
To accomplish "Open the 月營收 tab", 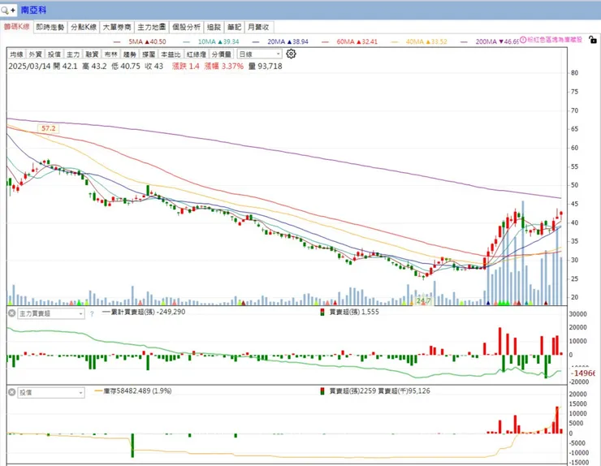I will [259, 27].
